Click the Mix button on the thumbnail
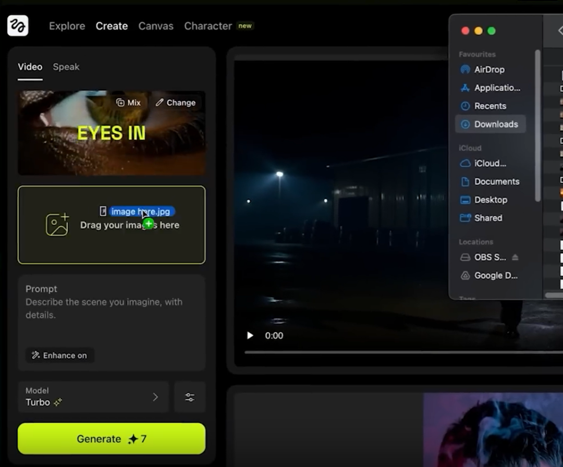This screenshot has width=563, height=467. pyautogui.click(x=128, y=103)
